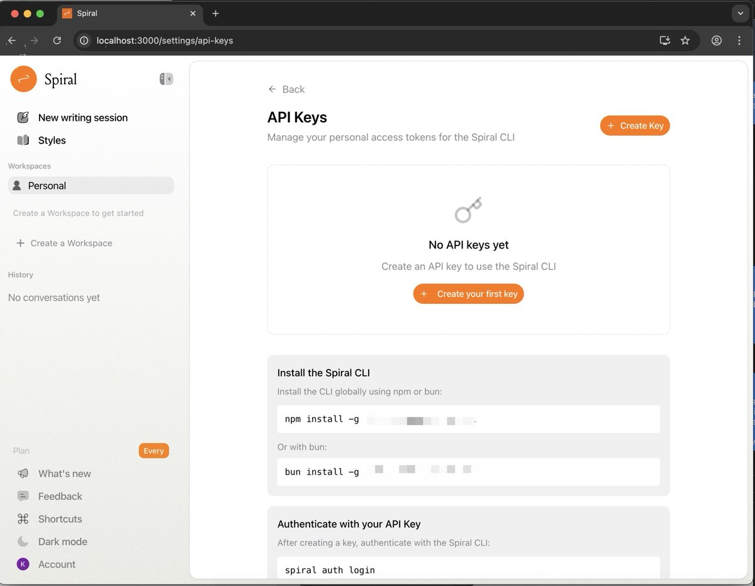Click the install app icon in address bar
The width and height of the screenshot is (755, 586).
[665, 40]
